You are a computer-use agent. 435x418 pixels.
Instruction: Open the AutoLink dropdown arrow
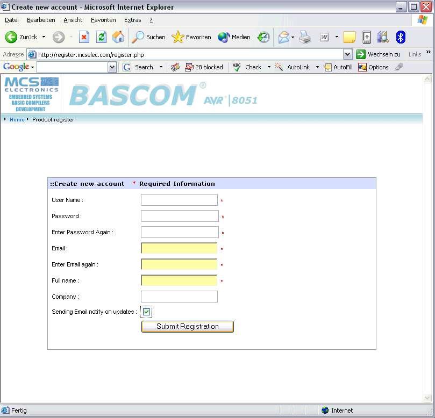(317, 67)
